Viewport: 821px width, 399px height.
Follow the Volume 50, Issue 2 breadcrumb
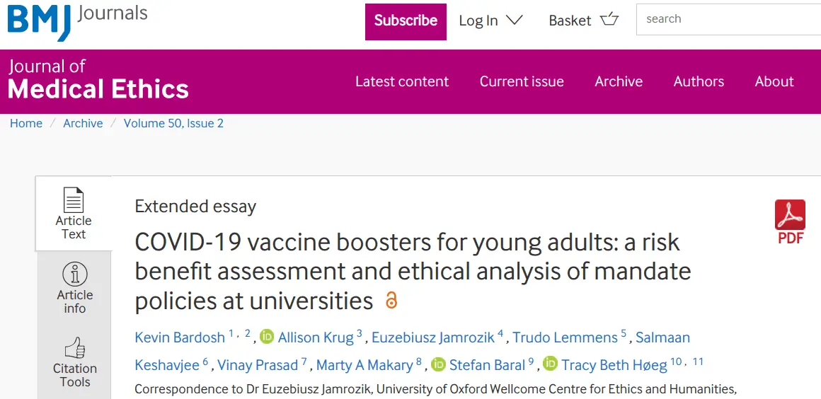[x=173, y=123]
